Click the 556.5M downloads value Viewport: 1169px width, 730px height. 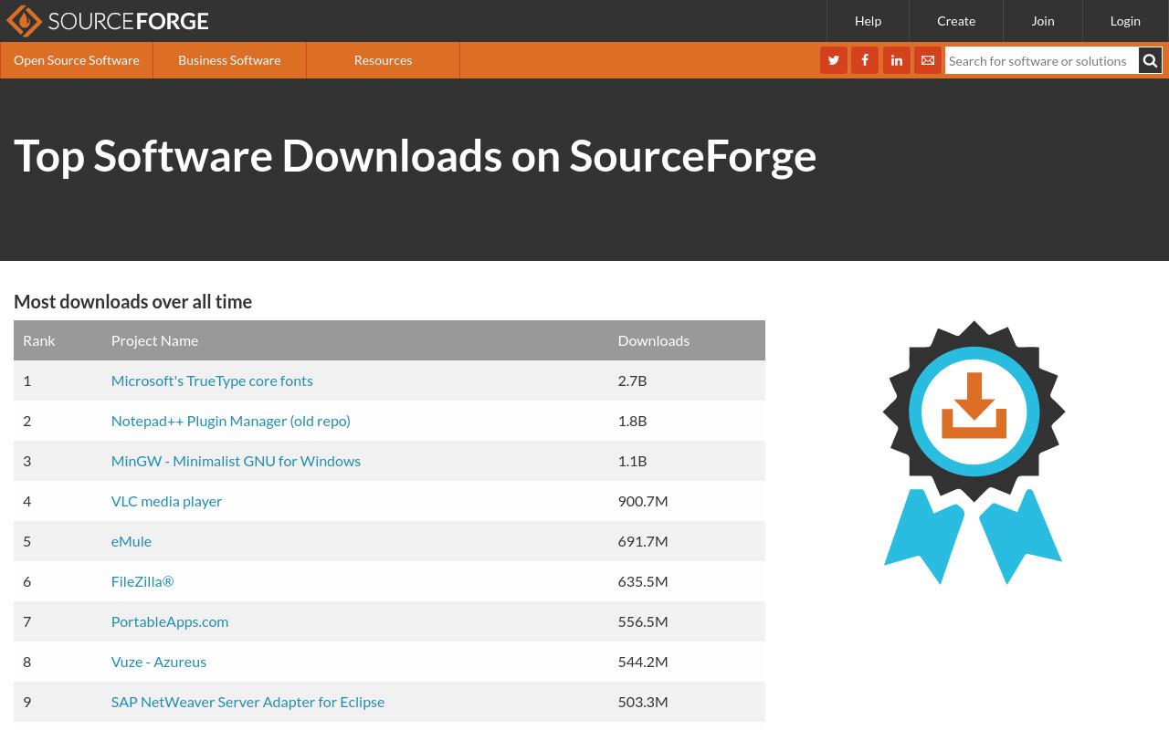[x=643, y=621]
